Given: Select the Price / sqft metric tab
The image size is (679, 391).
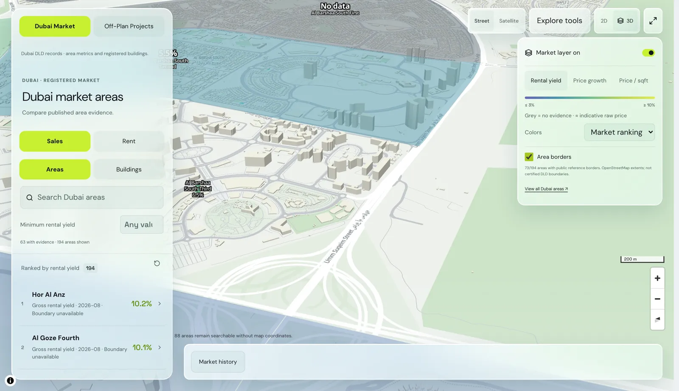Looking at the screenshot, I should tap(633, 81).
